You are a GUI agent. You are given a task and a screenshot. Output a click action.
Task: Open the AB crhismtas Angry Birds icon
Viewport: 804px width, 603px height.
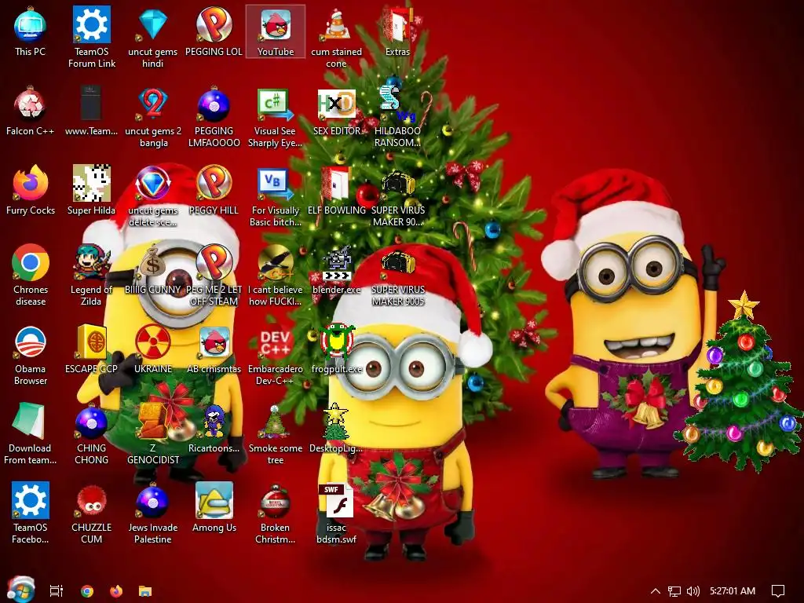(x=214, y=349)
